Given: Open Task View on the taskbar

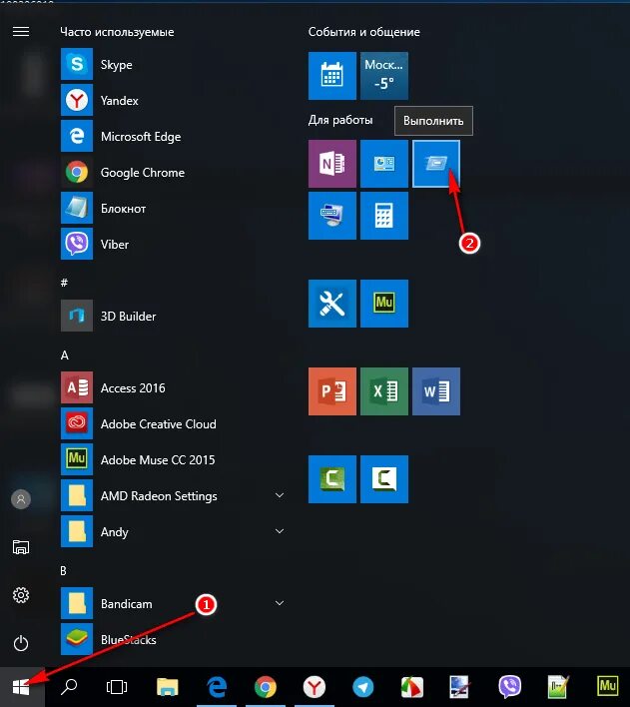Looking at the screenshot, I should tap(117, 687).
